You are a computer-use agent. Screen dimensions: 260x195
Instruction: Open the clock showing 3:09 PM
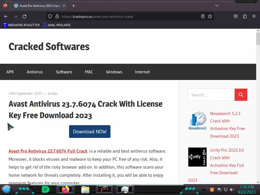tap(246, 189)
